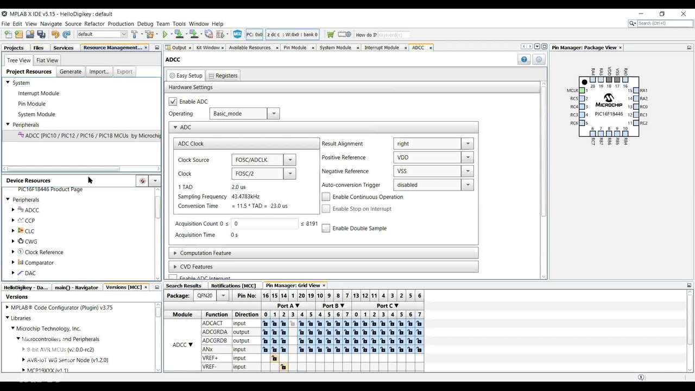
Task: Click the New File toolbar icon
Action: point(8,34)
